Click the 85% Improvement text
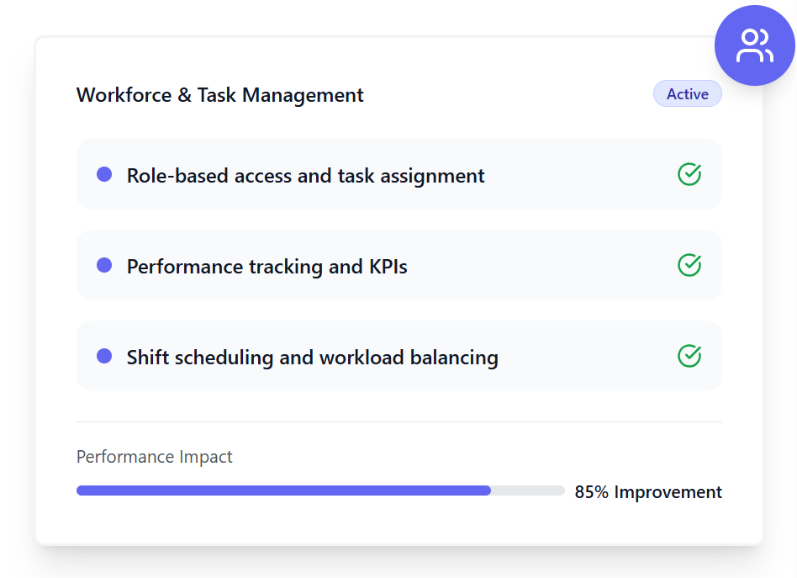This screenshot has width=797, height=578. point(647,492)
